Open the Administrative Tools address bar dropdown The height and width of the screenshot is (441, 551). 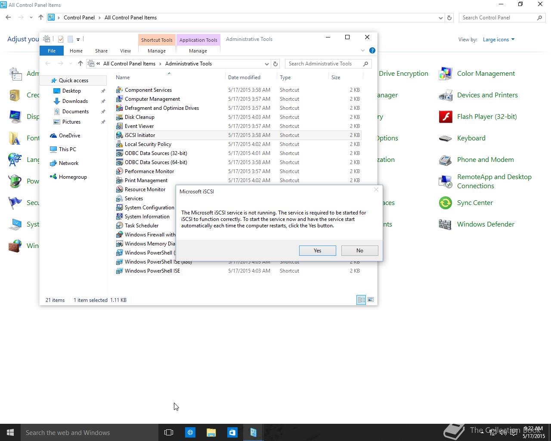266,64
